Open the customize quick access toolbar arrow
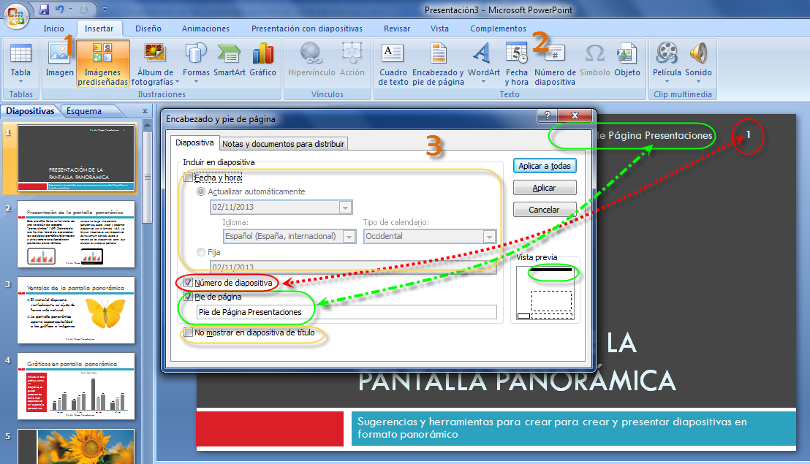This screenshot has height=464, width=810. click(x=105, y=9)
